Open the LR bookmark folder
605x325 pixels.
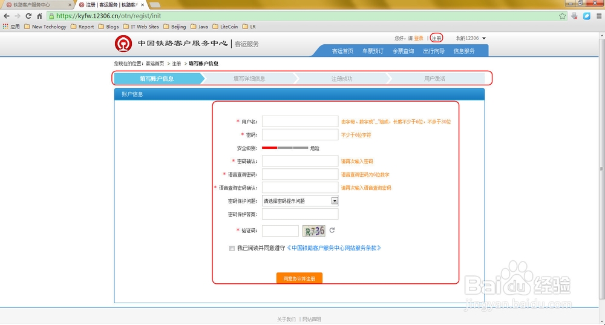pyautogui.click(x=249, y=27)
